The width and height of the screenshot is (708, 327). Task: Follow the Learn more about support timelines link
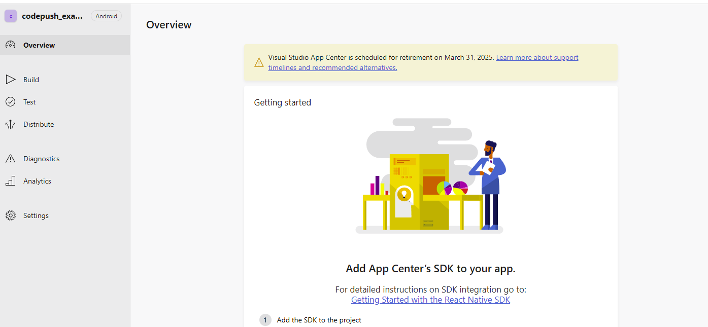423,62
